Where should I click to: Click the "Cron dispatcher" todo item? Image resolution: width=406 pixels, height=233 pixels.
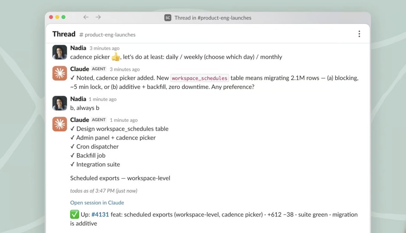coord(94,147)
